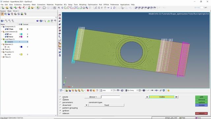Viewport: 211px width, 119px height.
Task: Switch to the Mask browser tab
Action: (x=10, y=11)
